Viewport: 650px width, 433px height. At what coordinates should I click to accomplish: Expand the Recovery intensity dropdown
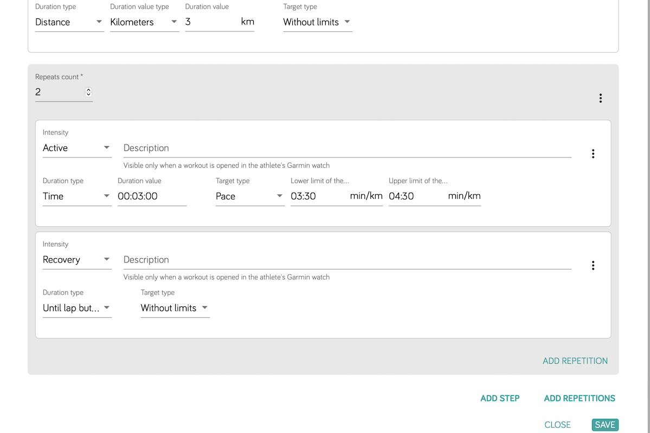77,260
